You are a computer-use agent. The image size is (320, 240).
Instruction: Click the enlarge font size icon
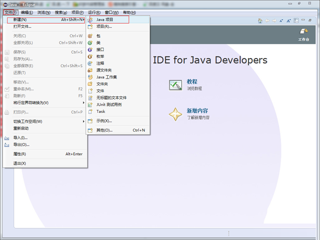click(x=288, y=21)
